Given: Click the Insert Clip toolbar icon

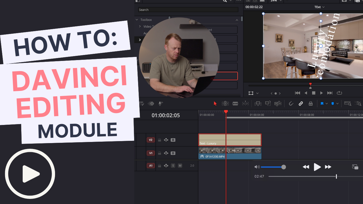Looking at the screenshot, I should pos(258,104).
